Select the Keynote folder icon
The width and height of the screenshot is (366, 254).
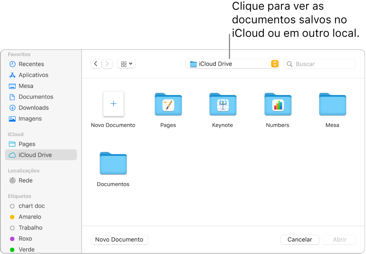coord(223,104)
